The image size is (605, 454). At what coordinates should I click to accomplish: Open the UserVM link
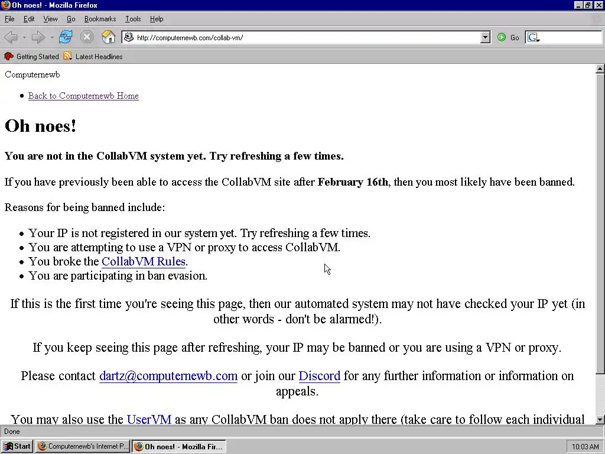149,419
